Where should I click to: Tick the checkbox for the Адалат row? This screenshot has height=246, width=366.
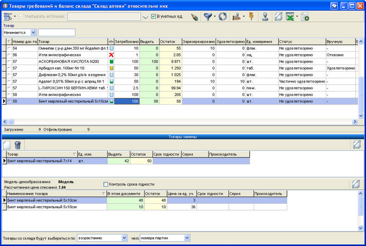click(x=9, y=82)
